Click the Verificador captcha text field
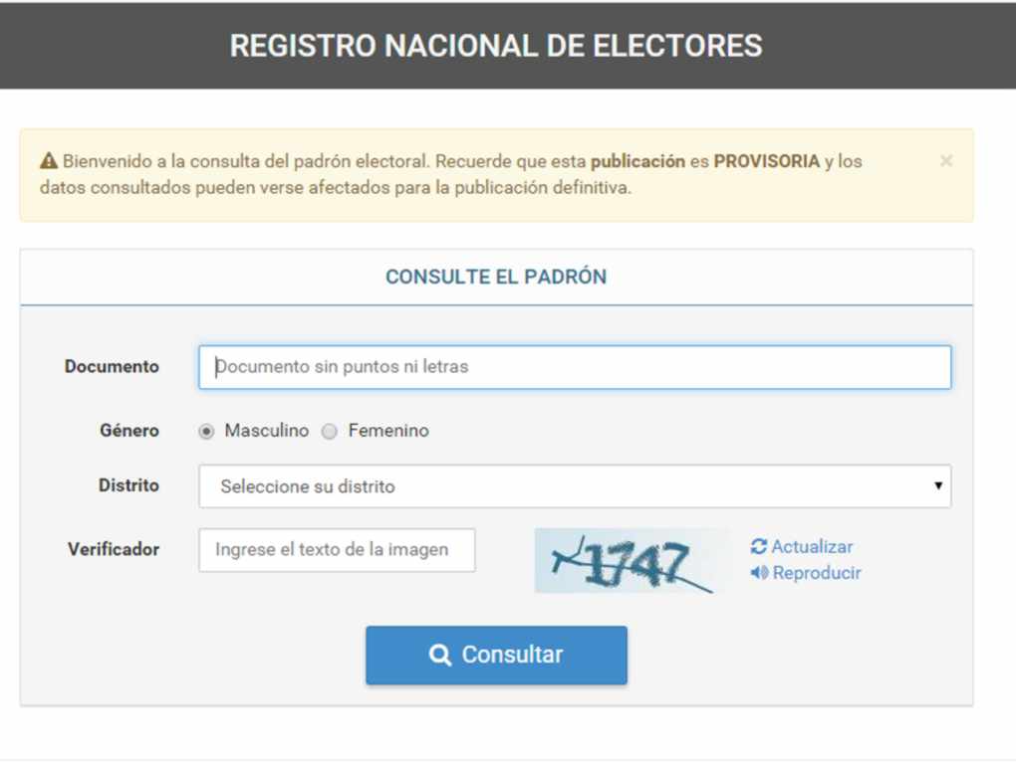This screenshot has width=1016, height=763. click(x=337, y=550)
